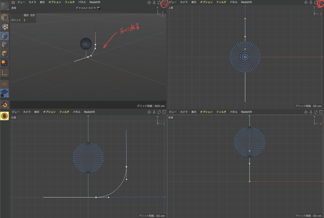Toggle the 上面 view maximize icon

click(x=321, y=2)
